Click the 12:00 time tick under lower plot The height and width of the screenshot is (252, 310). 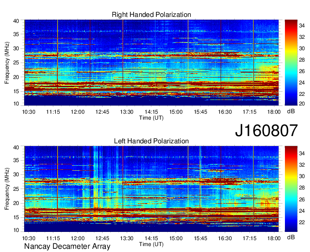[x=77, y=238]
